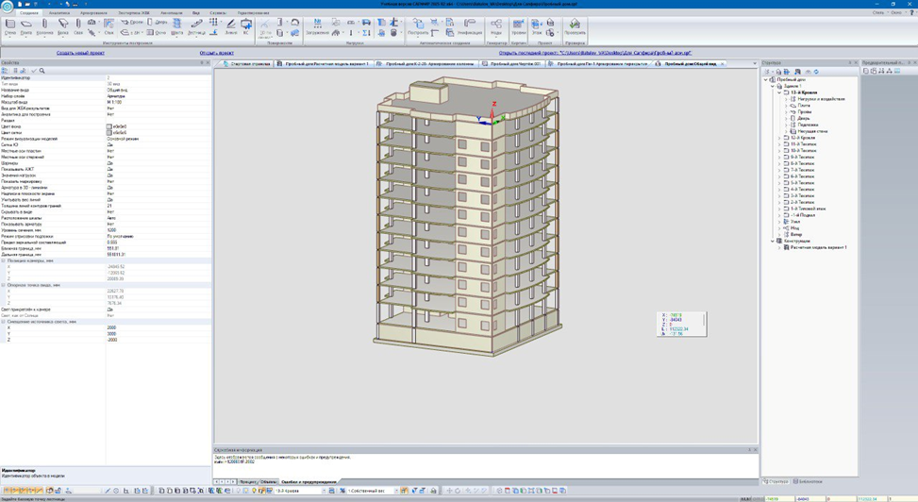Switch to the Чертёж 001 document tab

[x=510, y=64]
